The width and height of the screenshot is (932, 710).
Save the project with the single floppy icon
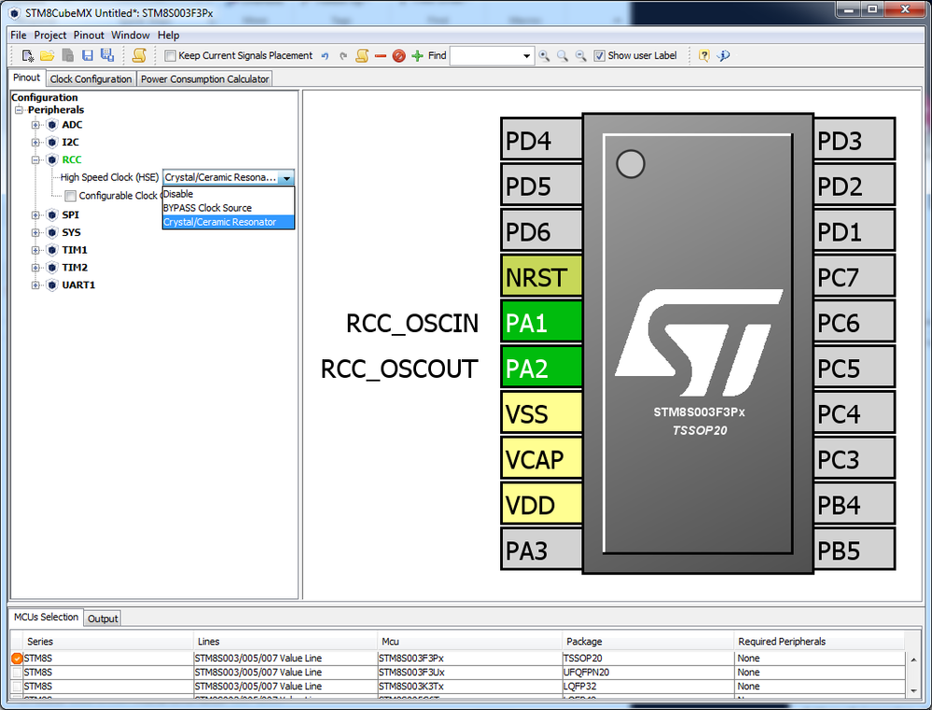(x=88, y=56)
